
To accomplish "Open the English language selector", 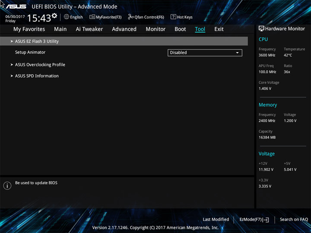I will tap(76, 17).
